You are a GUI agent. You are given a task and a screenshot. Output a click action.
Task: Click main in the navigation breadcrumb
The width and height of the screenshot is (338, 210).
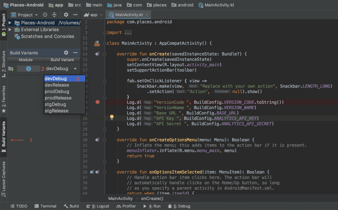tap(94, 5)
